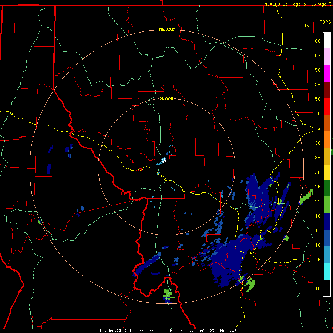
Task: Click the "46" legend value
Action: tap(318, 114)
